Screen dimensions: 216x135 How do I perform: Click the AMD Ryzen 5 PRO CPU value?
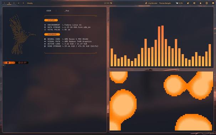[76, 39]
